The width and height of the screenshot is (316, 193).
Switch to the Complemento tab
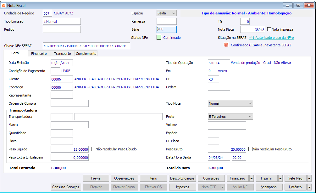click(x=86, y=54)
